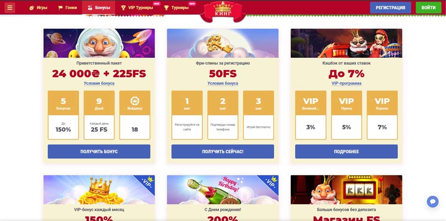Click Подробнее under cashback offer
This screenshot has width=446, height=221.
point(347,151)
